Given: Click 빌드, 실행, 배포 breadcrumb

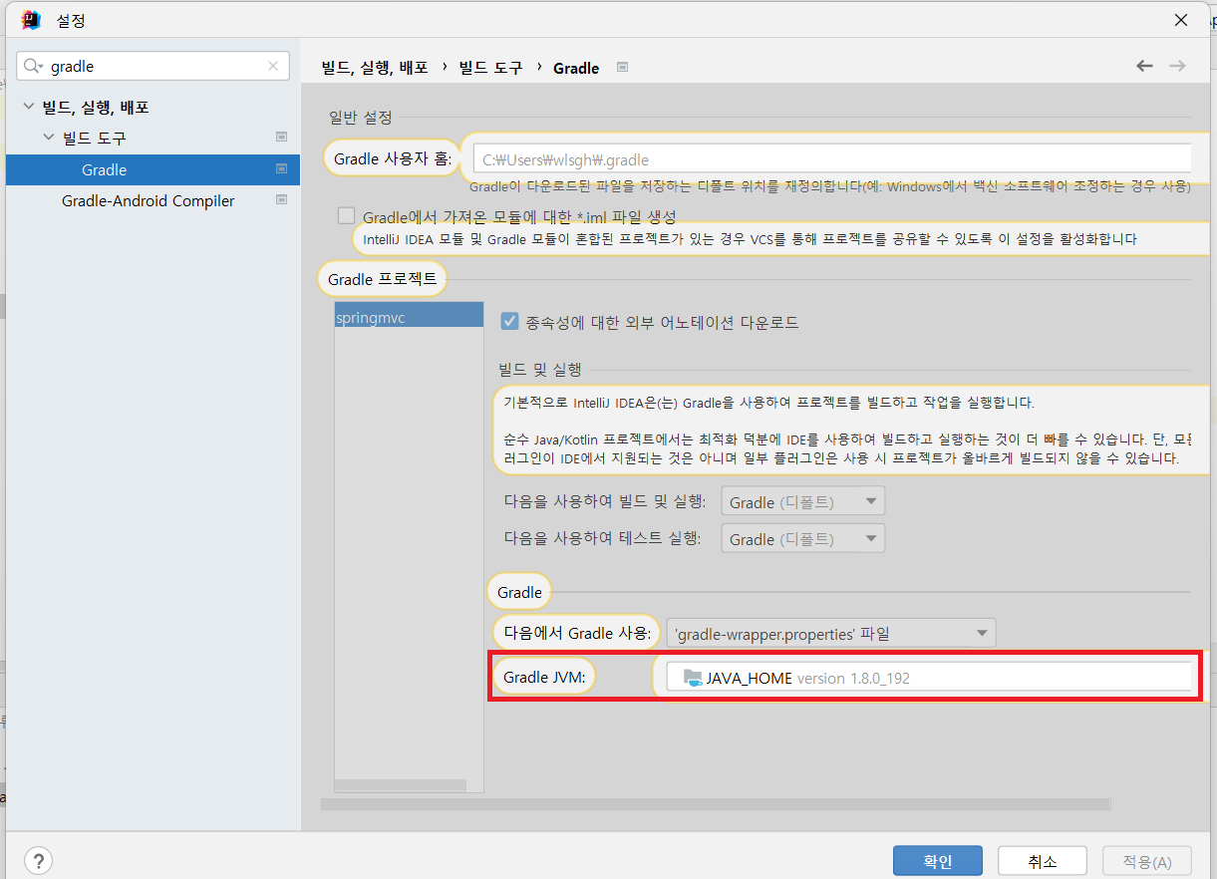Looking at the screenshot, I should [x=375, y=68].
